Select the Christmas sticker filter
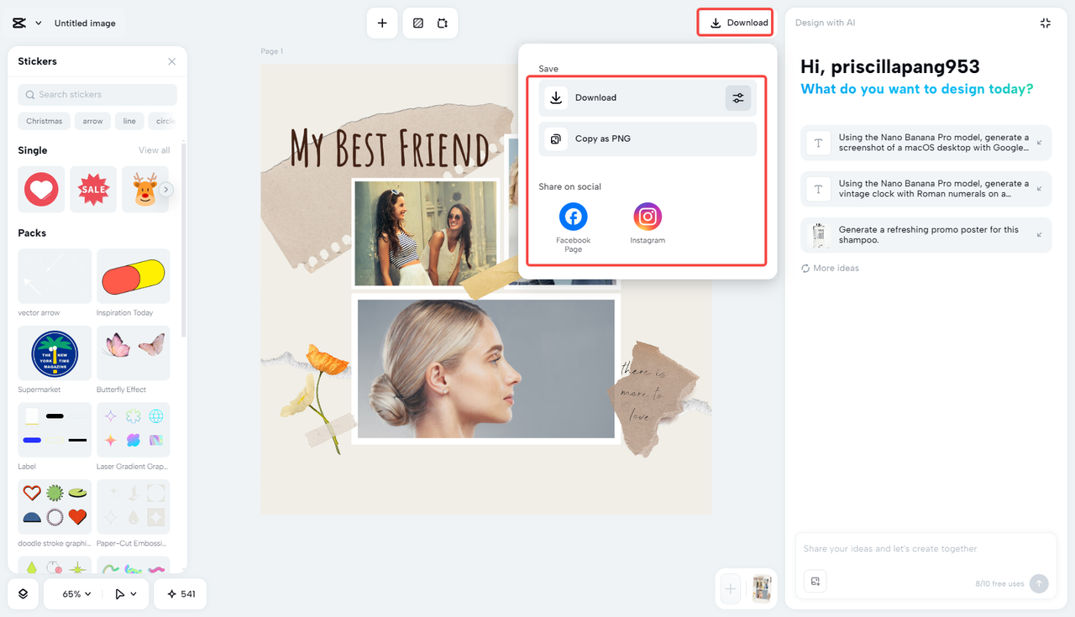The height and width of the screenshot is (617, 1075). click(x=44, y=121)
